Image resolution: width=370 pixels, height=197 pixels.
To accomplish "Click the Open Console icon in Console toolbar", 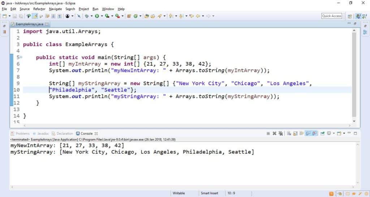I will (339, 133).
